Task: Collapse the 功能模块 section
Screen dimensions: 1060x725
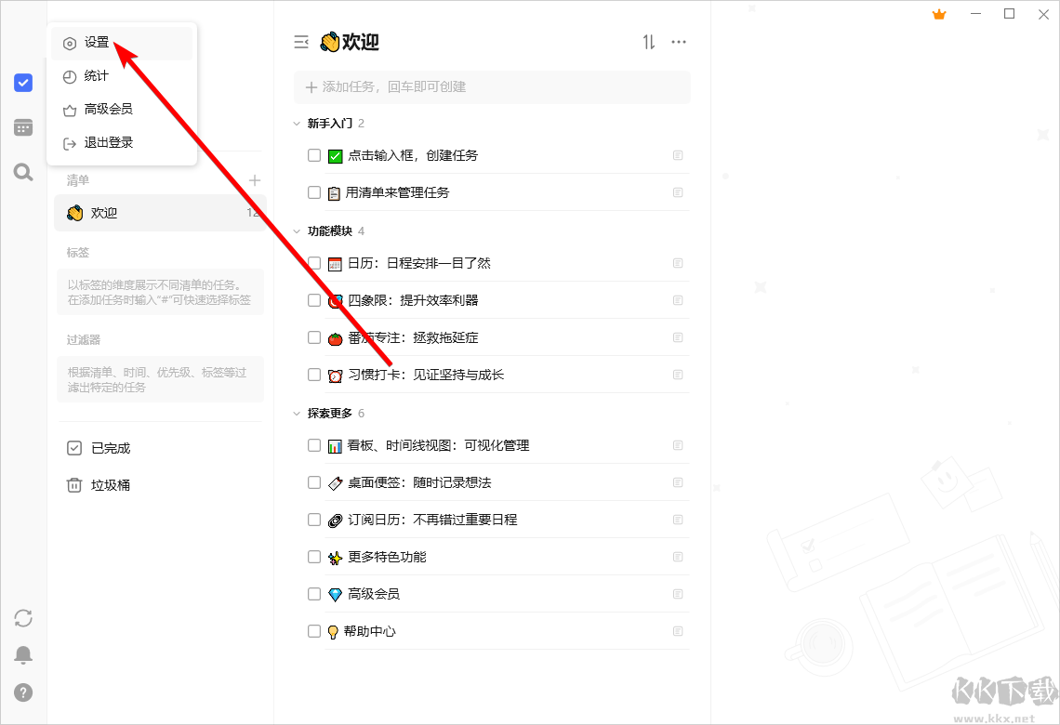Action: [296, 231]
